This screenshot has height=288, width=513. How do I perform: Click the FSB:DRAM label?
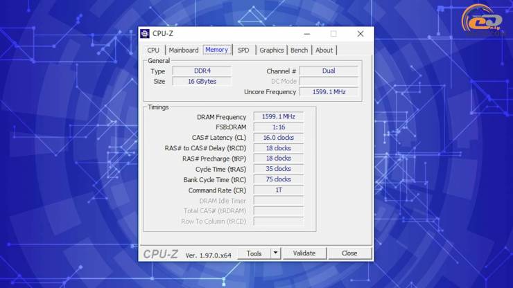click(231, 127)
